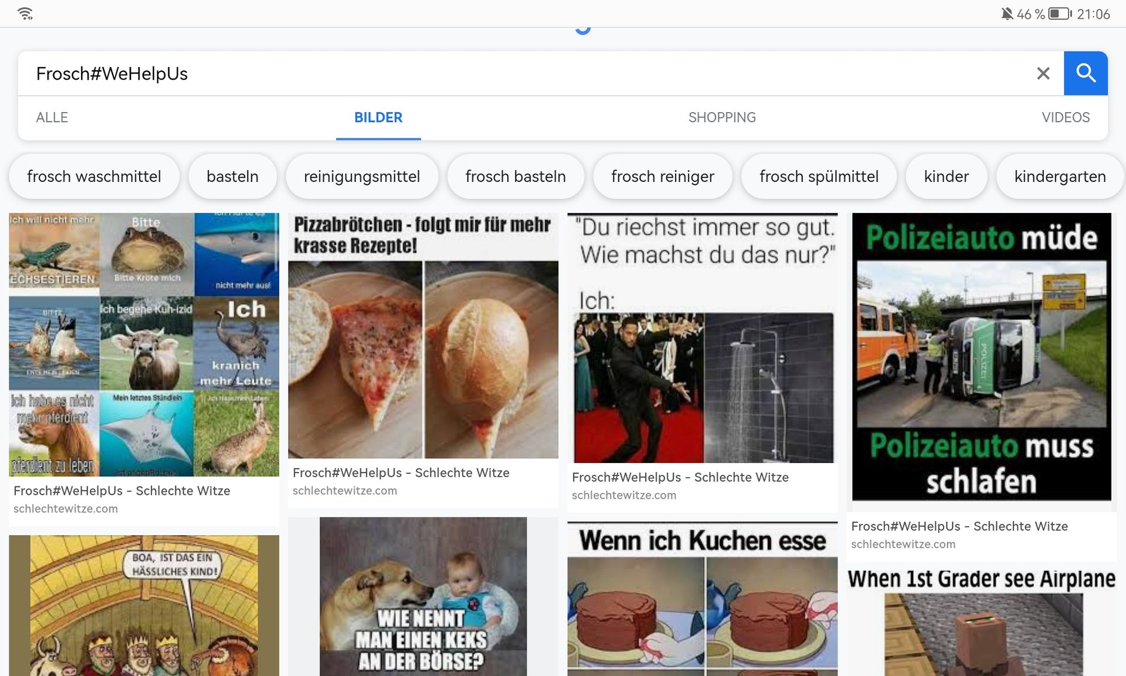
Task: Tap the kindergarten suggestion chip
Action: coord(1059,177)
